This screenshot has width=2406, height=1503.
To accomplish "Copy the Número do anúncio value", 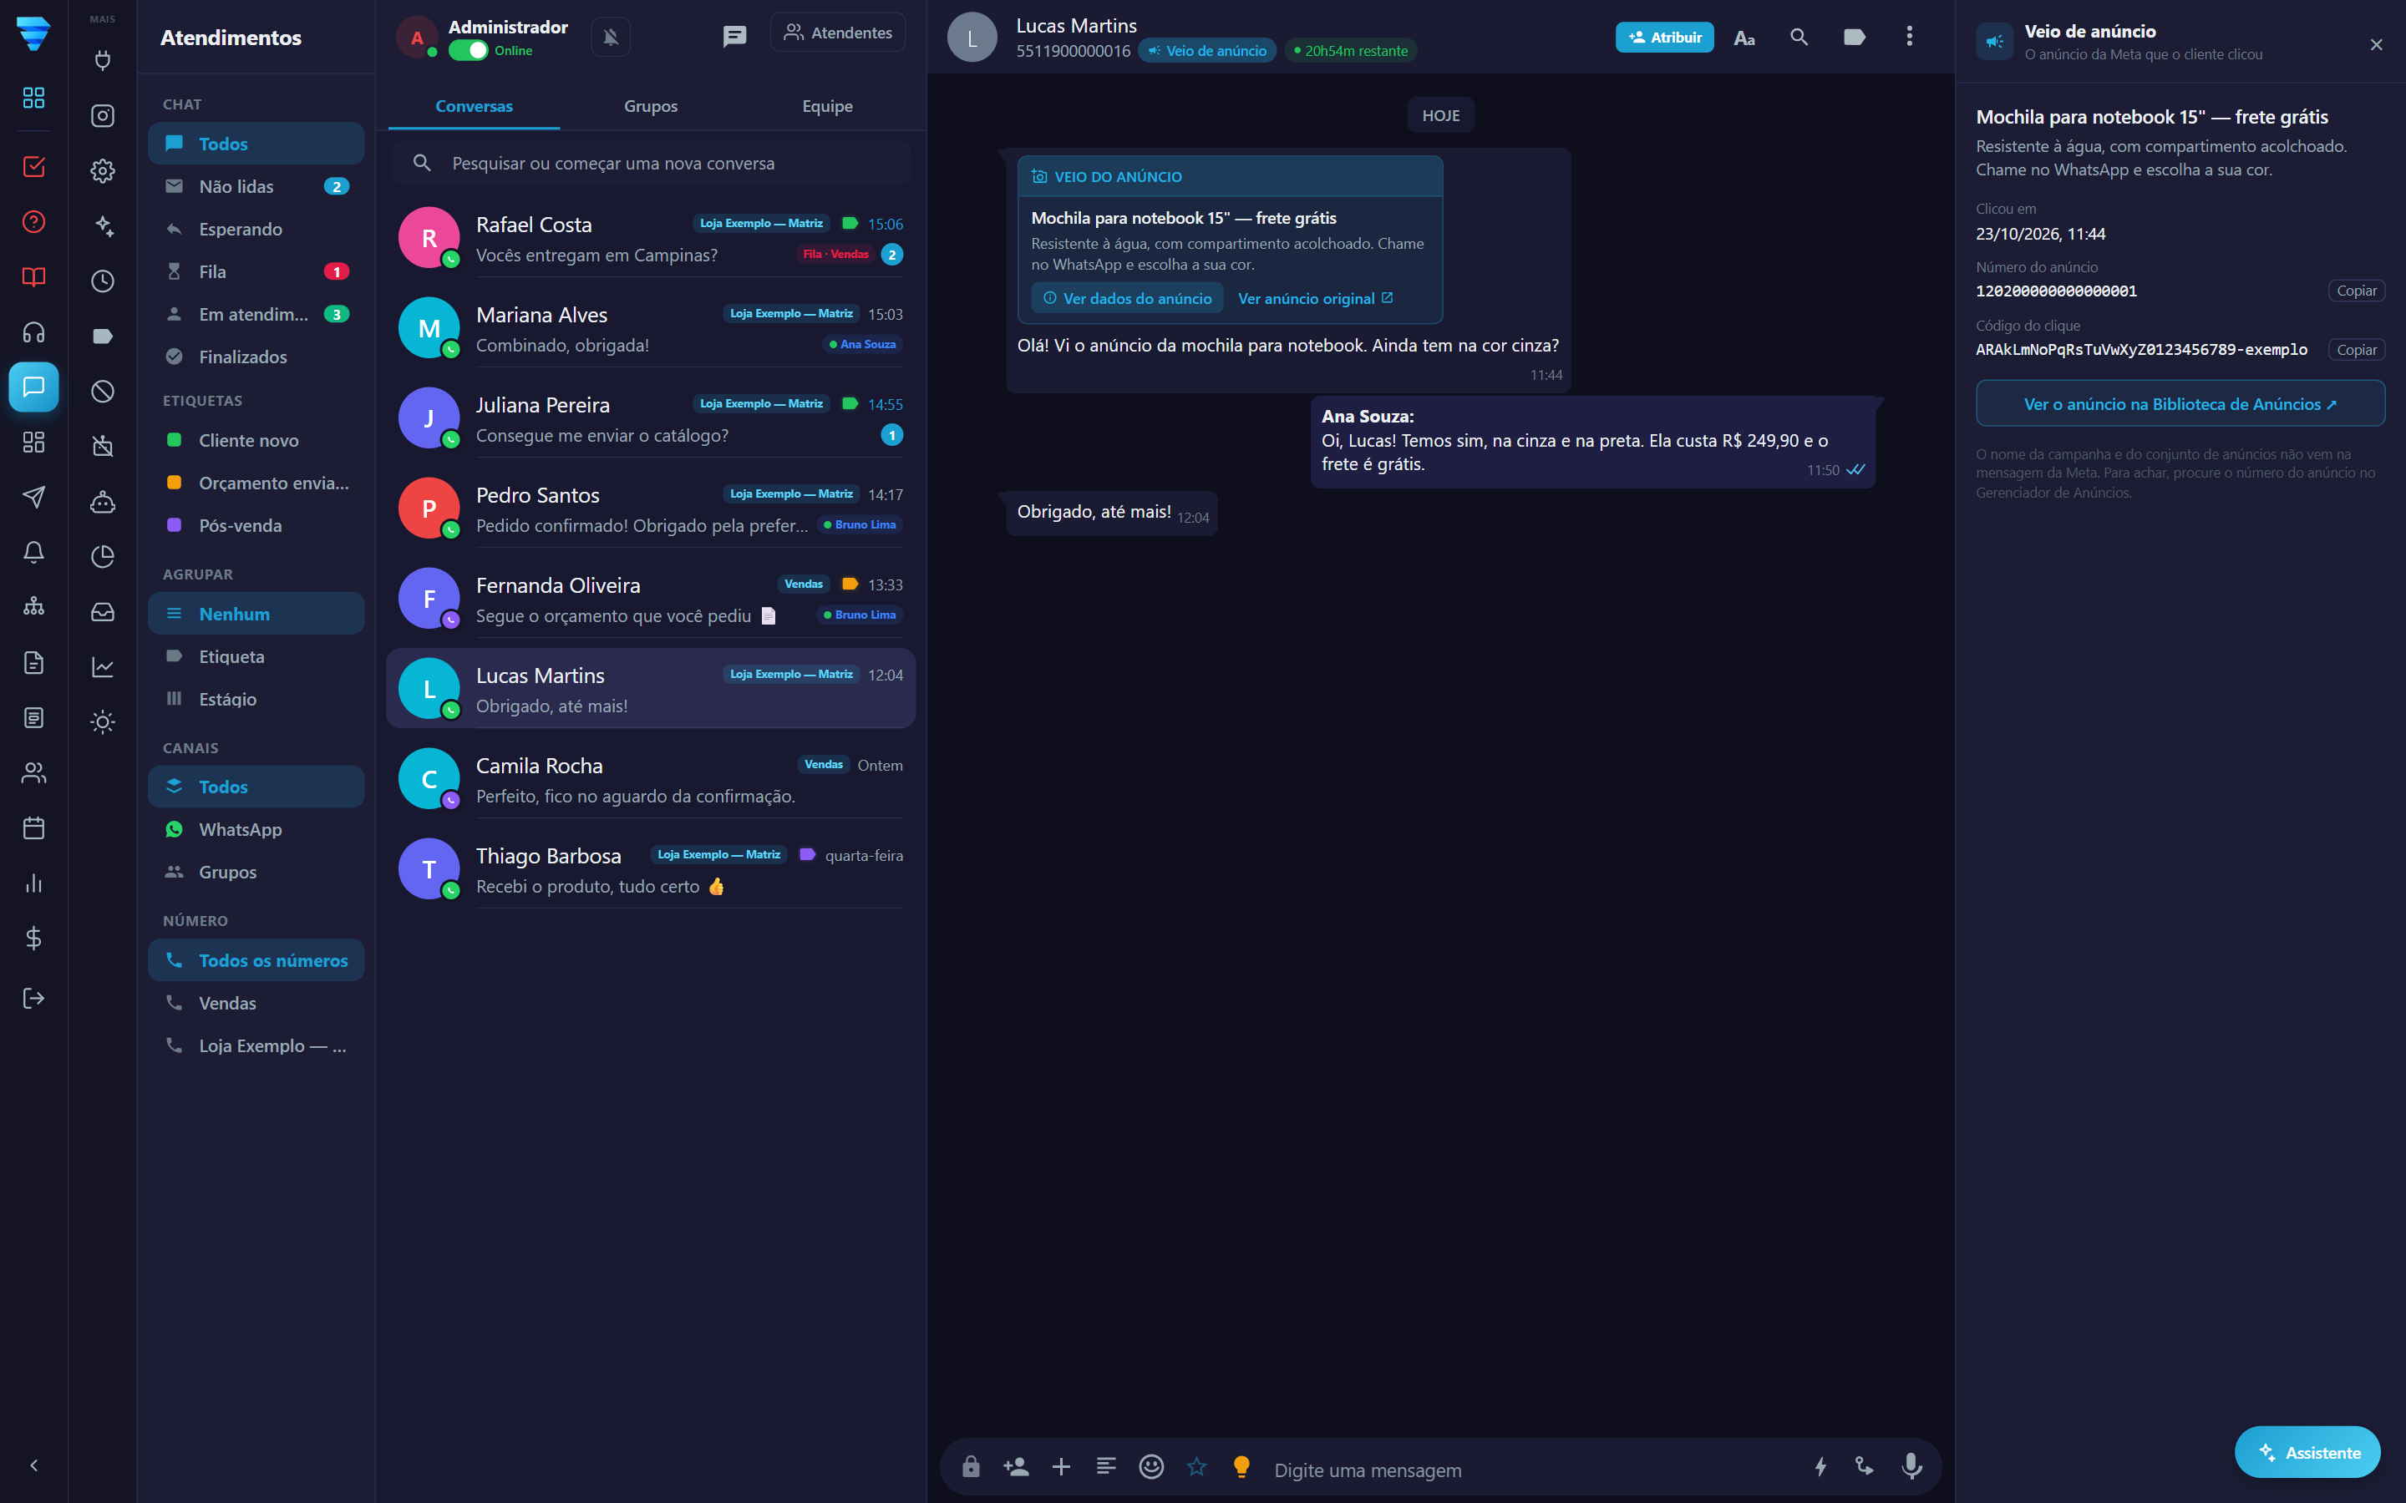I will (2356, 291).
